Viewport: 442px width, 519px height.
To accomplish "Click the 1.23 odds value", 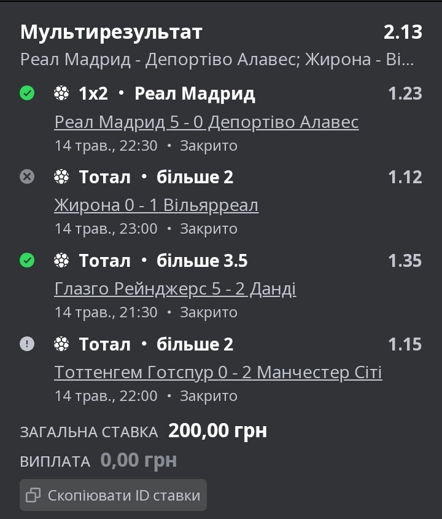I will coord(405,93).
